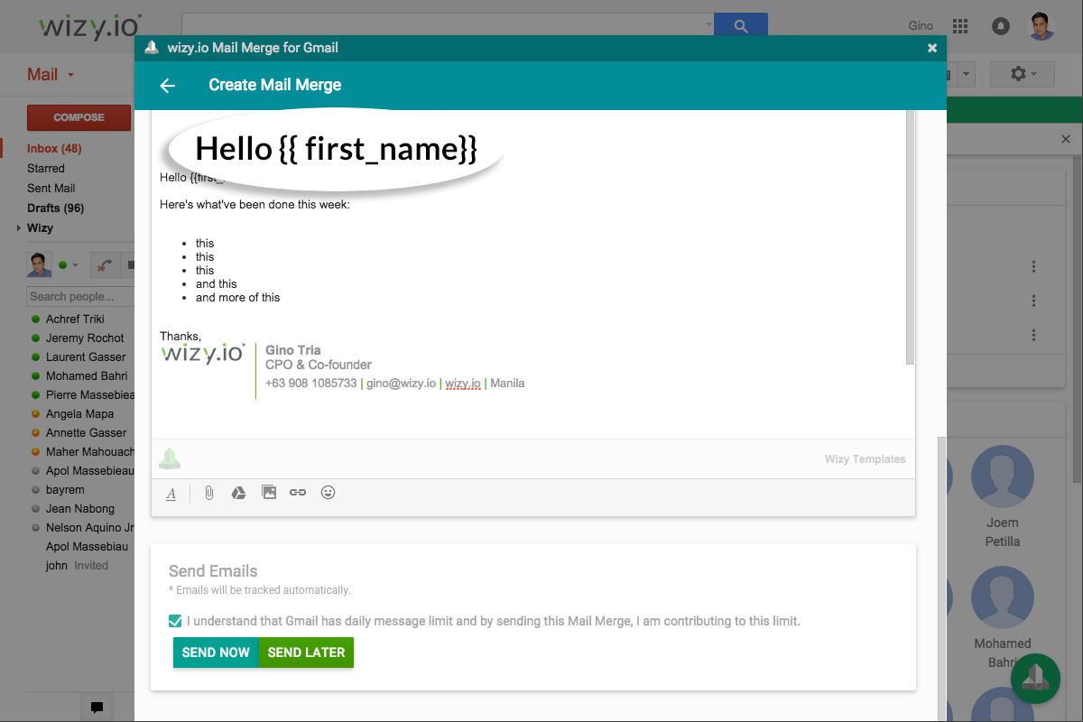The height and width of the screenshot is (722, 1083).
Task: Click the SEND LATER button
Action: tap(307, 653)
